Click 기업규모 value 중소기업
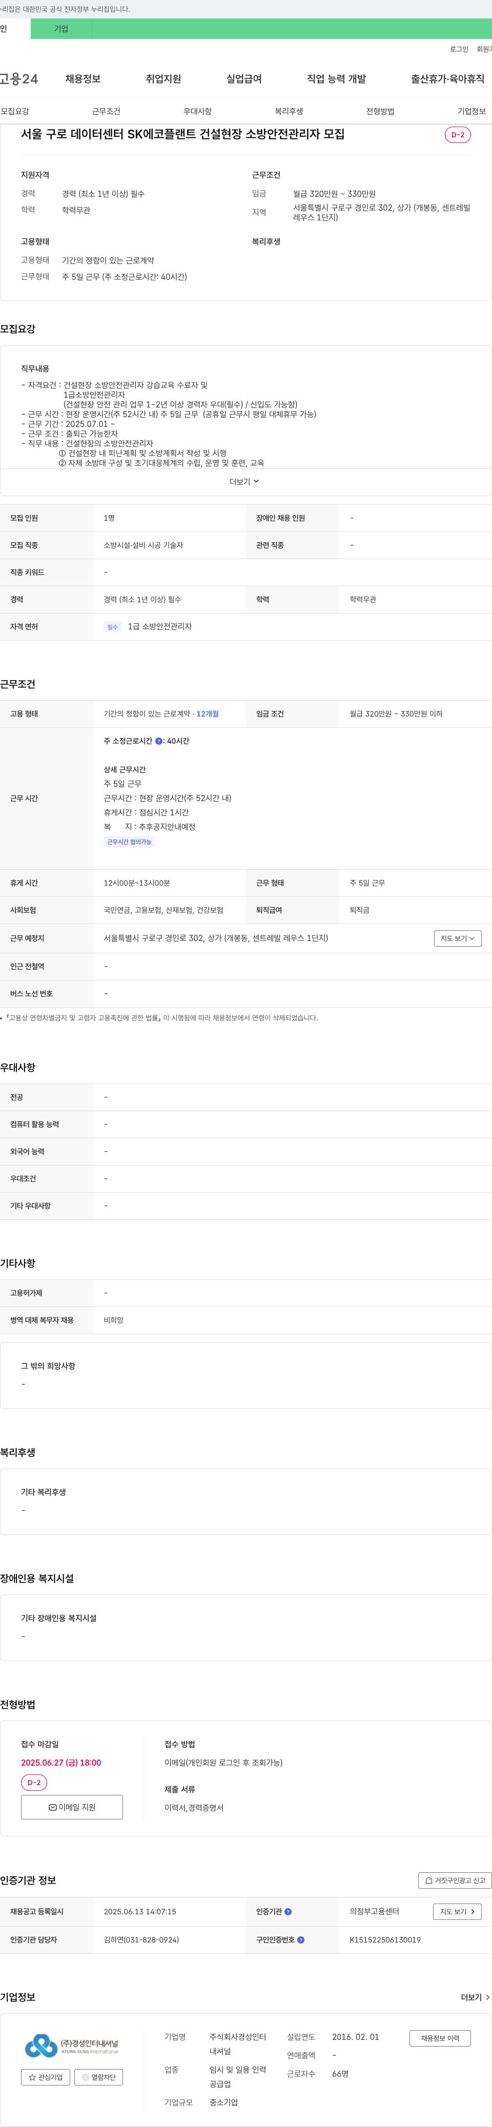 (x=224, y=2102)
